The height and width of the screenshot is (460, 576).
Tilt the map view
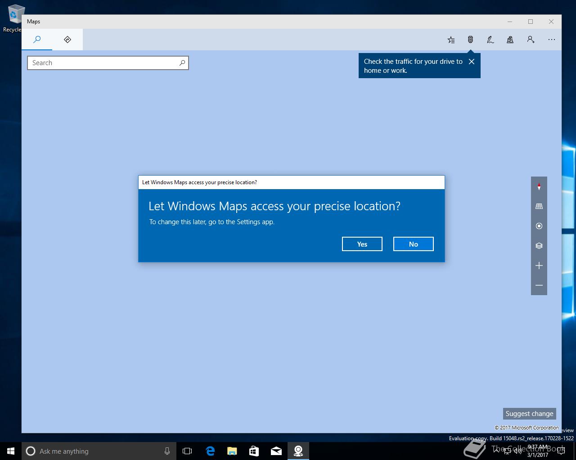click(539, 206)
